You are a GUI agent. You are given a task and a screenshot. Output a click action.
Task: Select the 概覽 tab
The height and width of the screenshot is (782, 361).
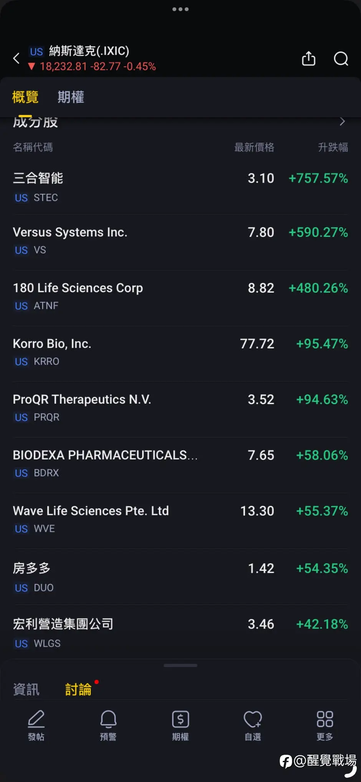pyautogui.click(x=25, y=97)
